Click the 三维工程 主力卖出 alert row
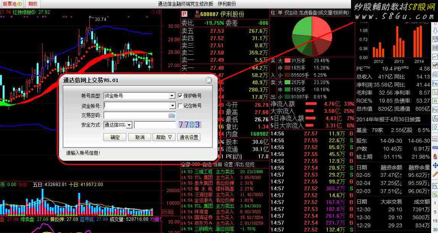This screenshot has width=438, height=233. tap(222, 171)
